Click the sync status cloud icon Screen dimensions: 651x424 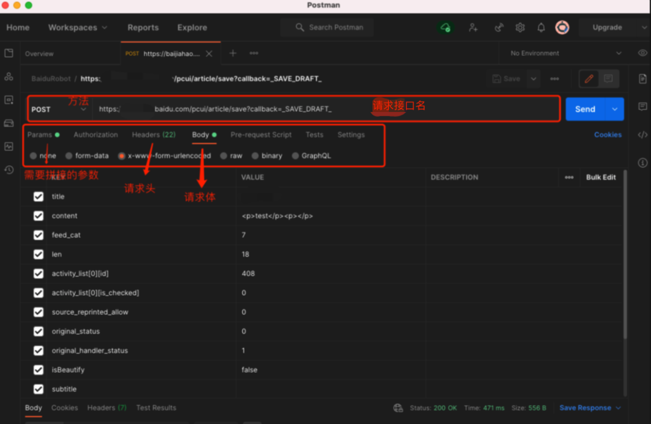445,28
